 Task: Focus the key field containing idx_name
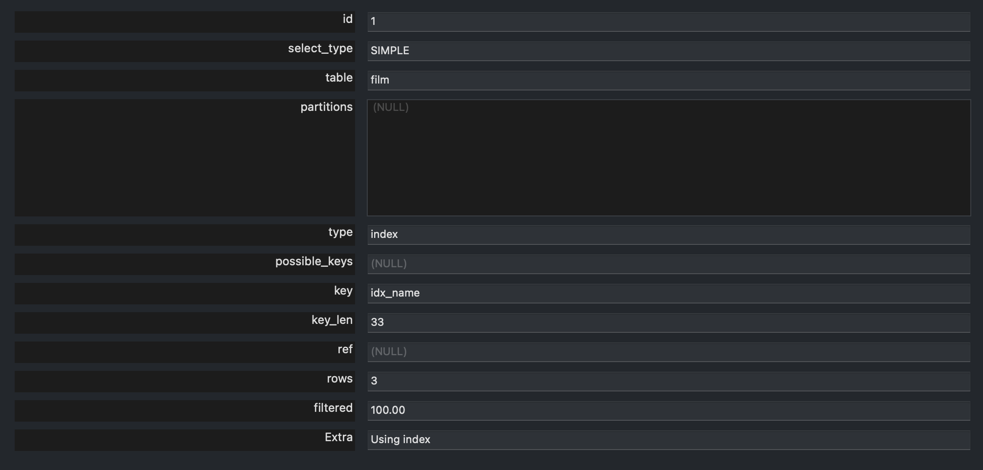(669, 293)
